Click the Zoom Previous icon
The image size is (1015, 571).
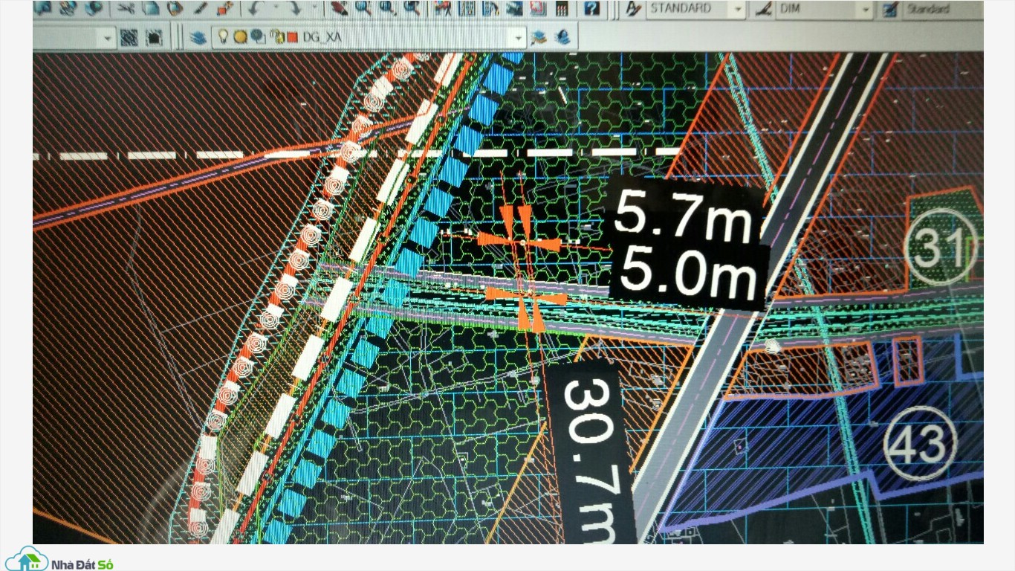412,8
